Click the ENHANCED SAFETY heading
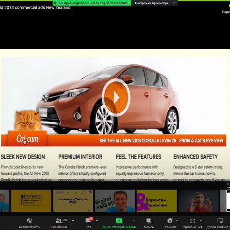Screen dimensions: 230x230 pyautogui.click(x=195, y=157)
